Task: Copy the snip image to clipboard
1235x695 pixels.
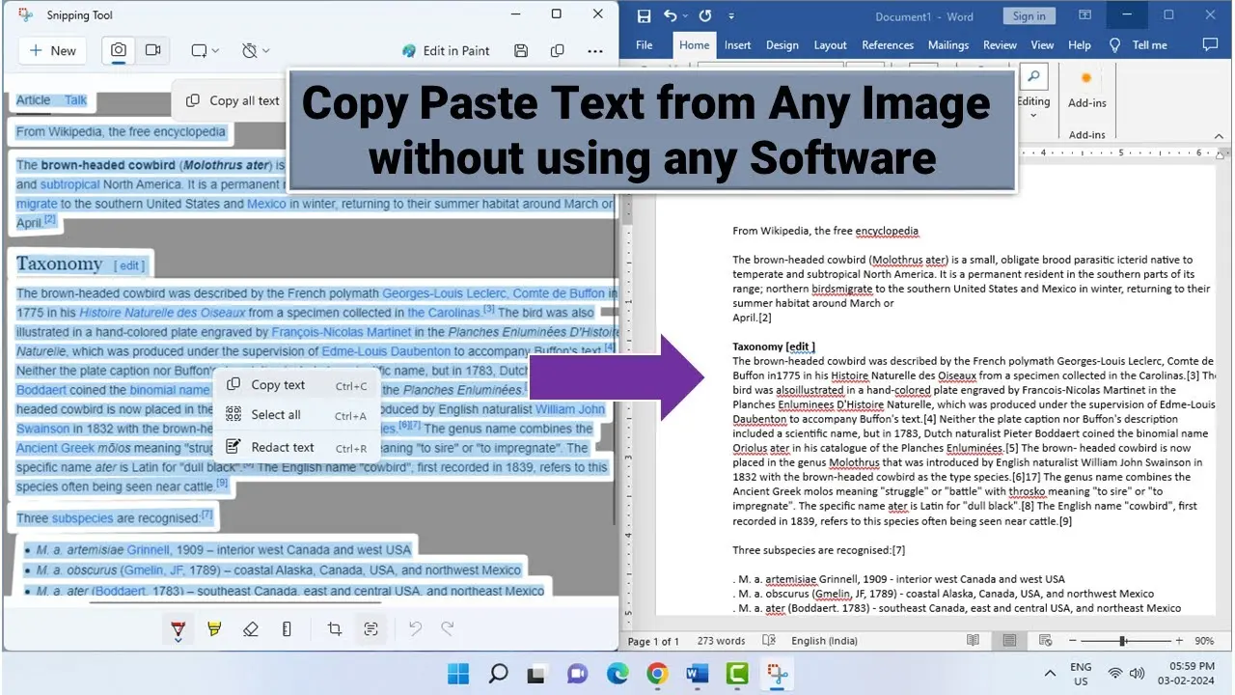Action: click(x=557, y=51)
